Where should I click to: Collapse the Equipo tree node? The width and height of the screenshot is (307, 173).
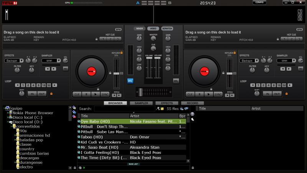[4, 108]
